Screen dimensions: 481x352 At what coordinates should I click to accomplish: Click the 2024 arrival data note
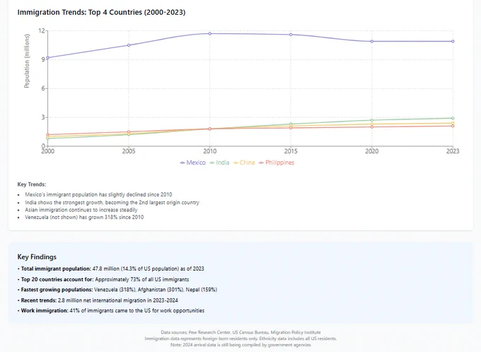click(240, 345)
